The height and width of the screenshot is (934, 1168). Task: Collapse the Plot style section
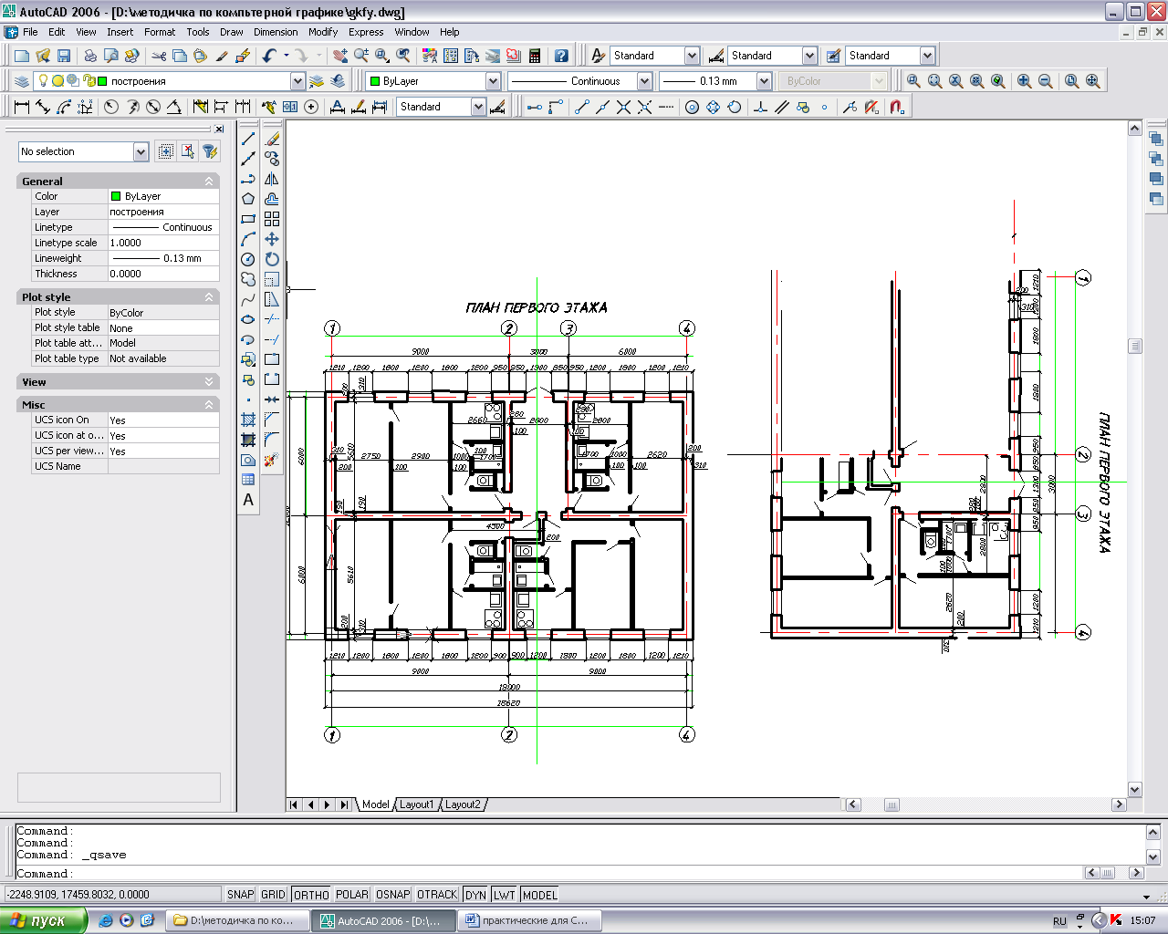pos(209,297)
